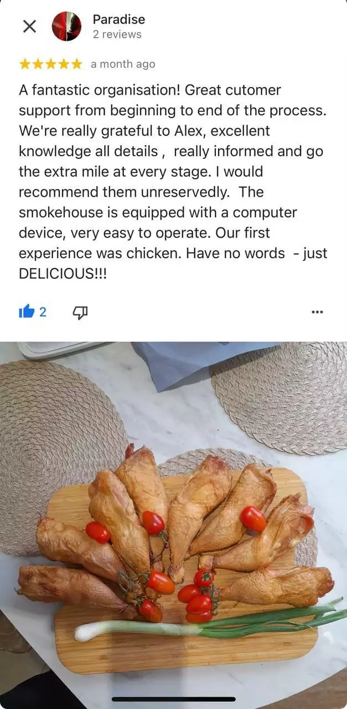
Task: Open the '2 reviews' link
Action: [117, 34]
